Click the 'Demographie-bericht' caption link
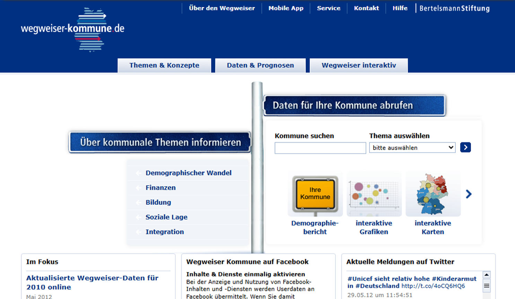Screen dimensions: 515x299 (315, 227)
